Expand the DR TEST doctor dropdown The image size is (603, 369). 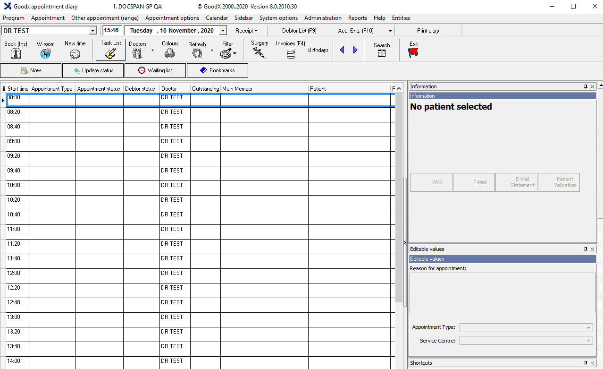(92, 31)
